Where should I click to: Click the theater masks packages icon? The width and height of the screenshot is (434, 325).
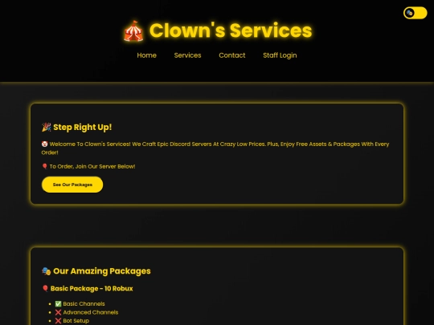click(x=47, y=271)
